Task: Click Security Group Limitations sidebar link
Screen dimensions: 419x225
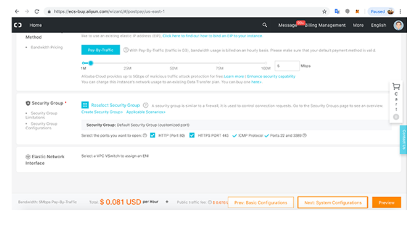Action: [x=42, y=115]
